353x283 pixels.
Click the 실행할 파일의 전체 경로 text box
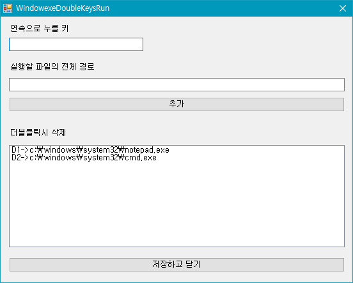[176, 84]
